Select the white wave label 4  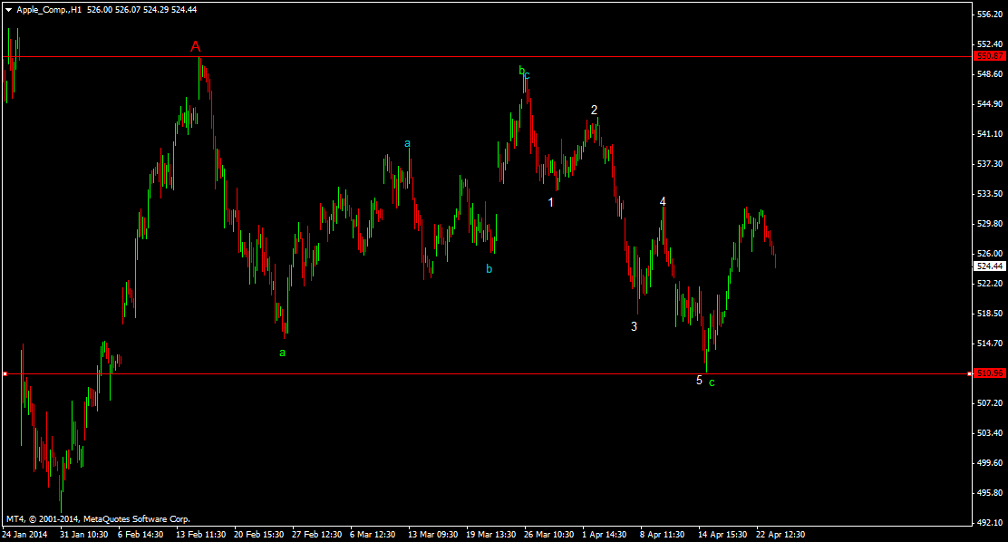(x=663, y=202)
